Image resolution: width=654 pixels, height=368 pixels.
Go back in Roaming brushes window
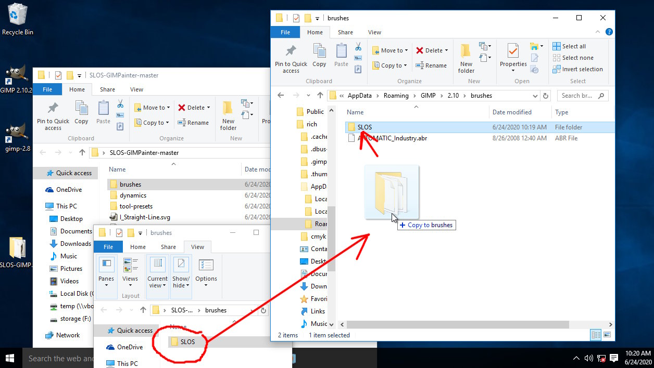coord(281,96)
